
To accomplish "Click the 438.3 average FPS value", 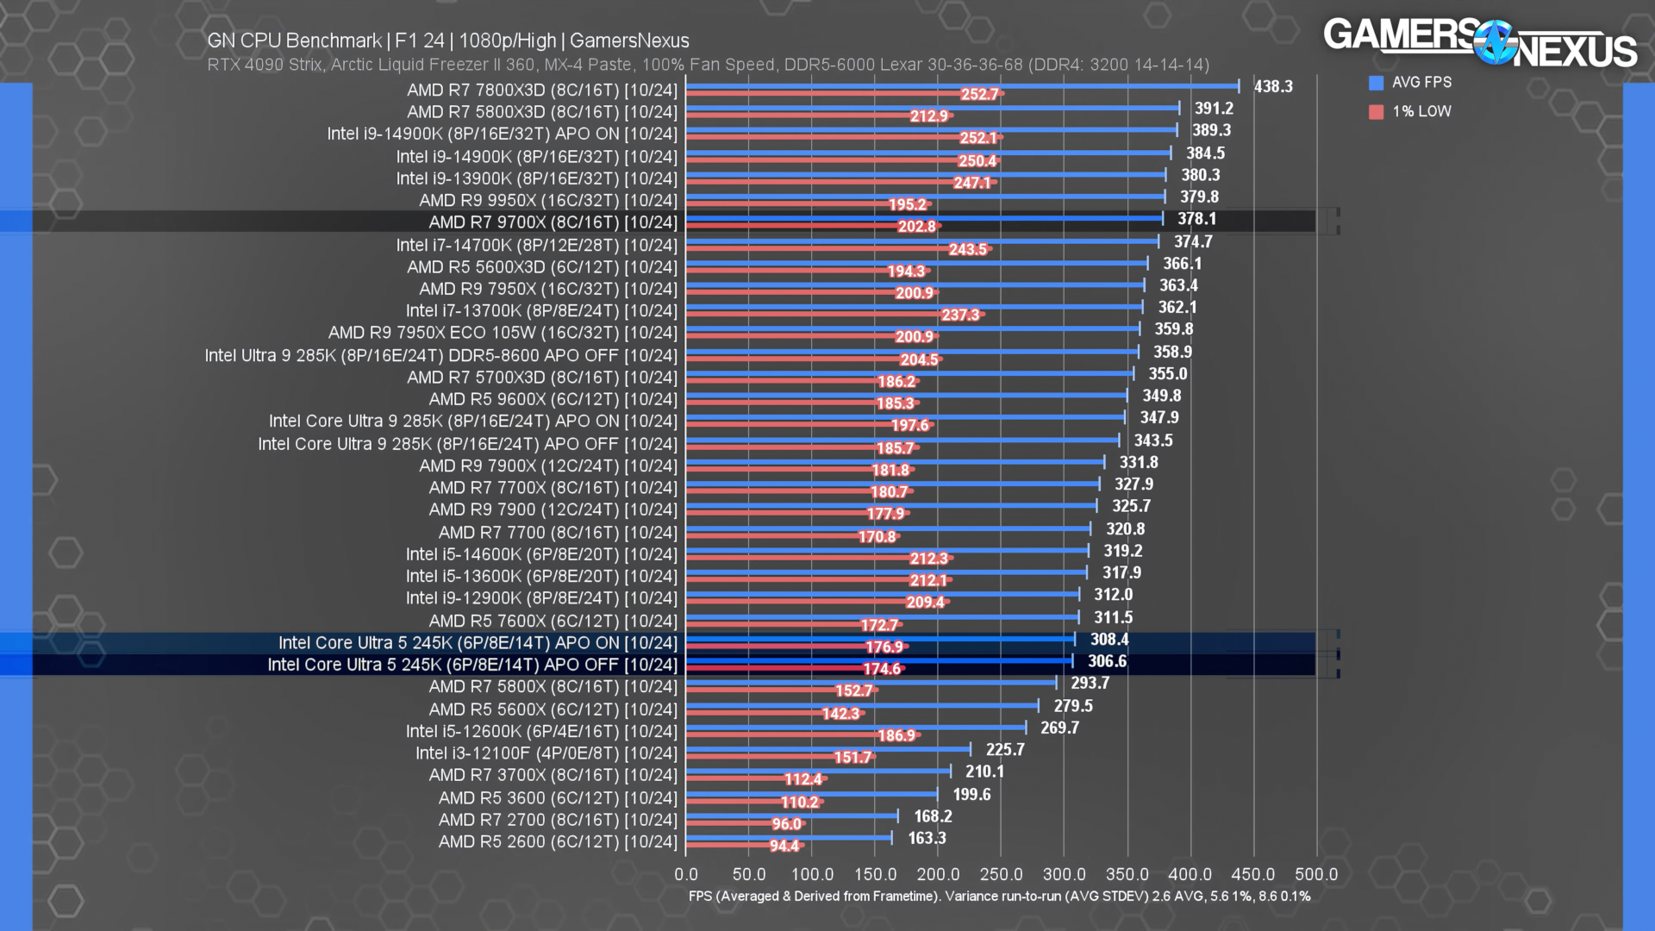I will point(1273,86).
